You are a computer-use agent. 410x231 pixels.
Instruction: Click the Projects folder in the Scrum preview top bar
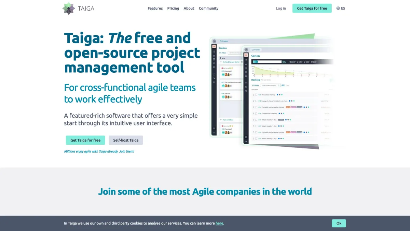coord(256,50)
